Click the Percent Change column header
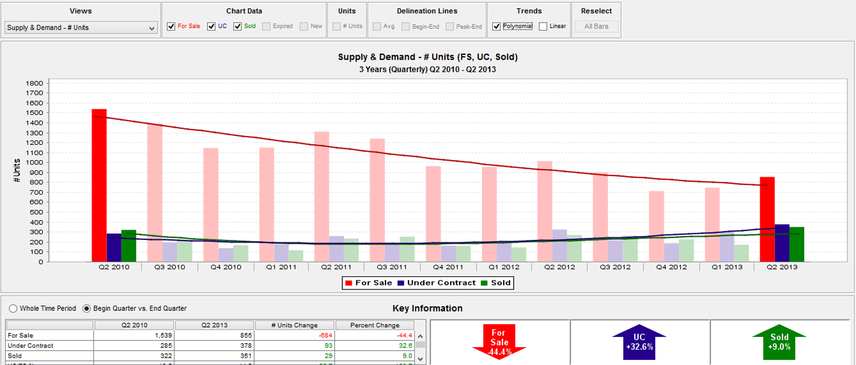 (374, 325)
